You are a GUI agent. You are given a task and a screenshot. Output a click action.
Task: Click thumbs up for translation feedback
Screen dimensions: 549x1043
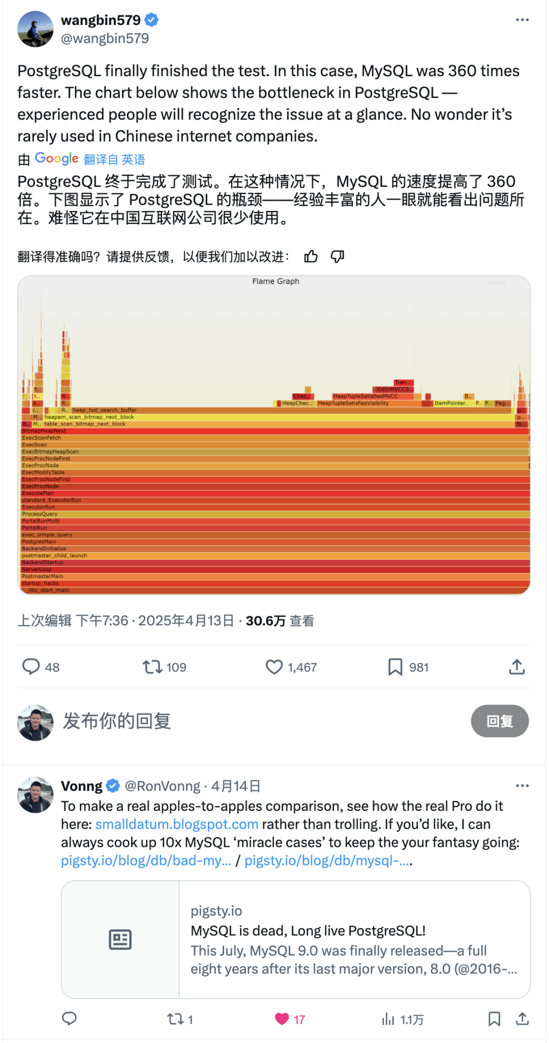pyautogui.click(x=311, y=257)
